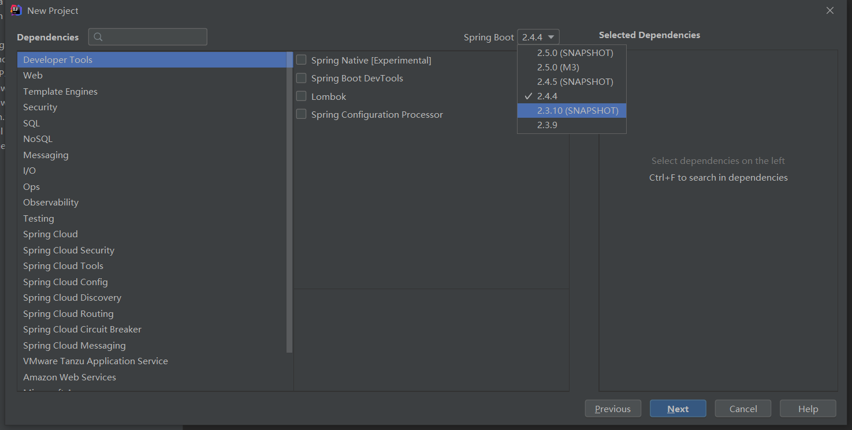Screen dimensions: 852x430
Task: Open Amazon Web Services dependencies
Action: click(69, 377)
